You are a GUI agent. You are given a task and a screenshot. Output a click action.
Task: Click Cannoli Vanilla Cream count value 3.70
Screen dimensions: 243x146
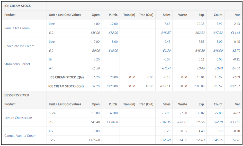pos(219,131)
